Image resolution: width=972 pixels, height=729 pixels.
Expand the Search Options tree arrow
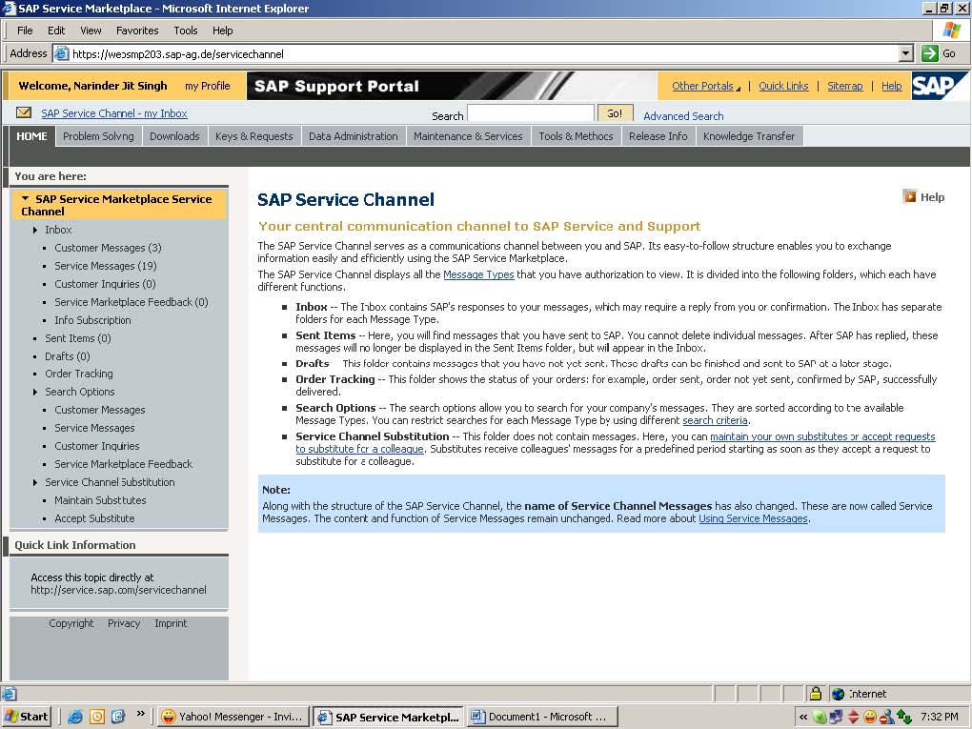pos(35,392)
